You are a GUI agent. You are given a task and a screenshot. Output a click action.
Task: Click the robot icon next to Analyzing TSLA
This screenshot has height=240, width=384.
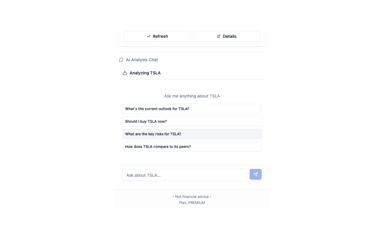125,73
